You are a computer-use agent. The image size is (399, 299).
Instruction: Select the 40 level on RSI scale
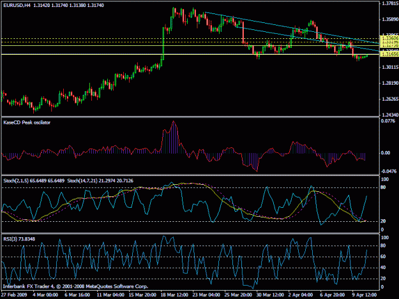383,268
